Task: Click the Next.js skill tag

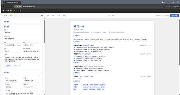Action: (x=96, y=85)
